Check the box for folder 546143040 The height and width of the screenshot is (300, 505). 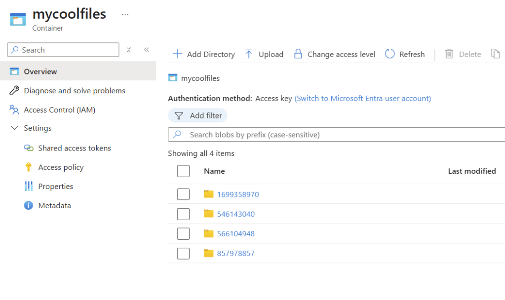pyautogui.click(x=183, y=214)
